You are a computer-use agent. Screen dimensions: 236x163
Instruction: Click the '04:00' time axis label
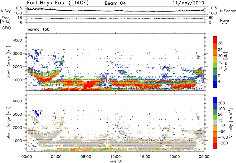[56, 157]
